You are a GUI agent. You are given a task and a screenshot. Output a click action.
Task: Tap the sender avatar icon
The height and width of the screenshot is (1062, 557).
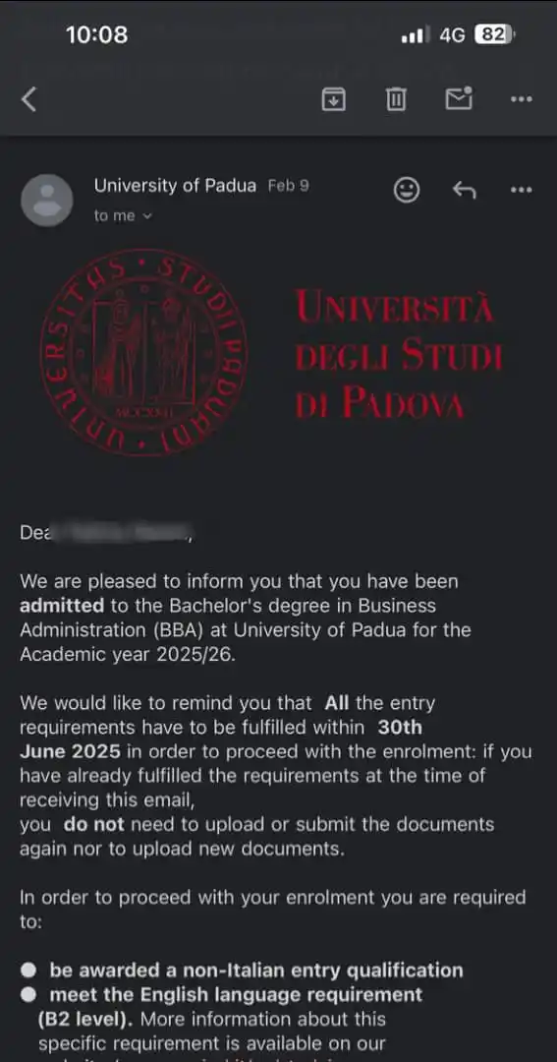47,201
